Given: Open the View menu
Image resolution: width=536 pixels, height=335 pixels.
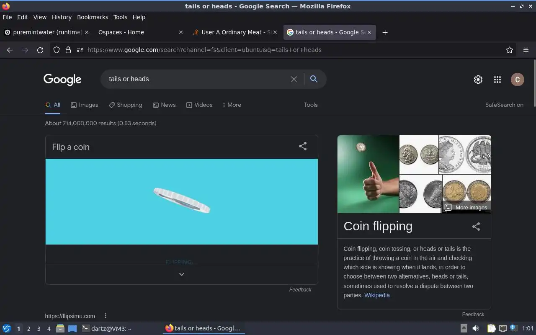Looking at the screenshot, I should 40,17.
